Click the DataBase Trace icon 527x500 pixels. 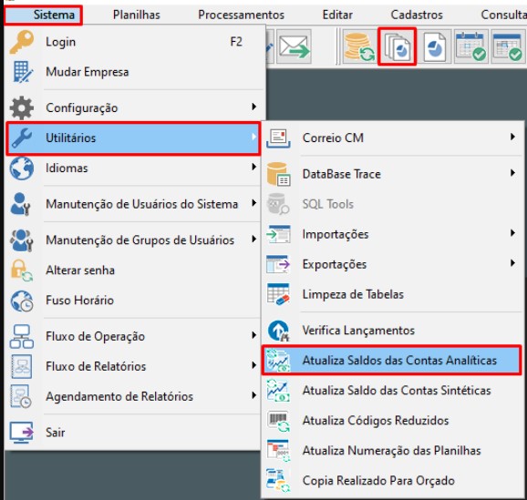point(278,174)
